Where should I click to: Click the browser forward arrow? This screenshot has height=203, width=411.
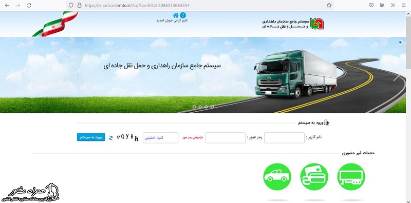tap(18, 5)
